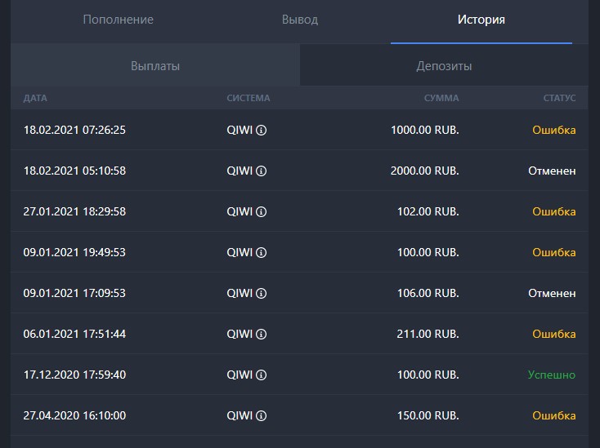This screenshot has width=600, height=448.
Task: Click Отменен status for 2000.00 RUB row
Action: pyautogui.click(x=552, y=171)
